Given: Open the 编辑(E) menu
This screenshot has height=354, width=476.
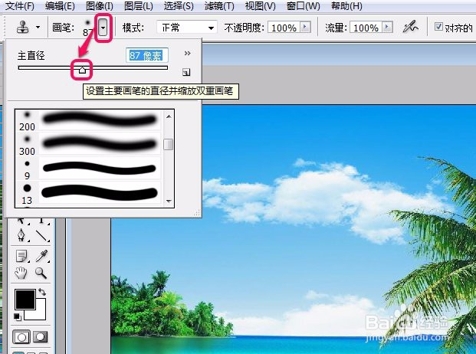Looking at the screenshot, I should click(60, 5).
